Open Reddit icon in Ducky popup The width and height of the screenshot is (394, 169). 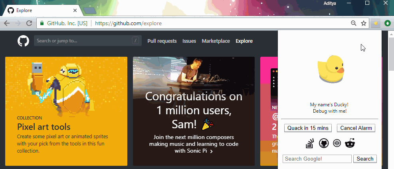pyautogui.click(x=350, y=143)
